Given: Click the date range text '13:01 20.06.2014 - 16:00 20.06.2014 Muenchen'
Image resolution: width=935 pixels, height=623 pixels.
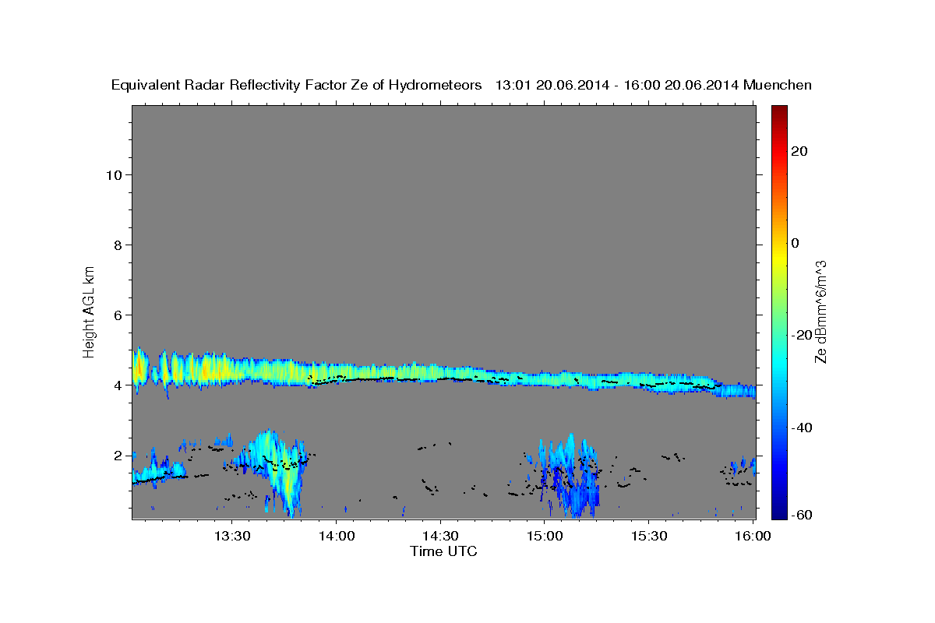Looking at the screenshot, I should coord(654,86).
